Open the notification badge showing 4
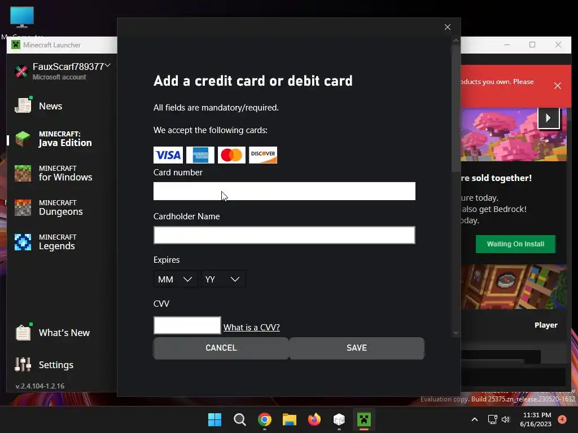Screen dimensions: 578x433 point(562,419)
